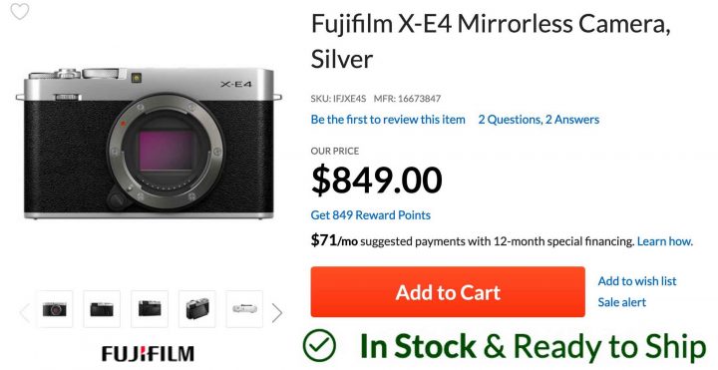Click the product title Fujifilm X-E4
The image size is (718, 370).
click(x=491, y=41)
